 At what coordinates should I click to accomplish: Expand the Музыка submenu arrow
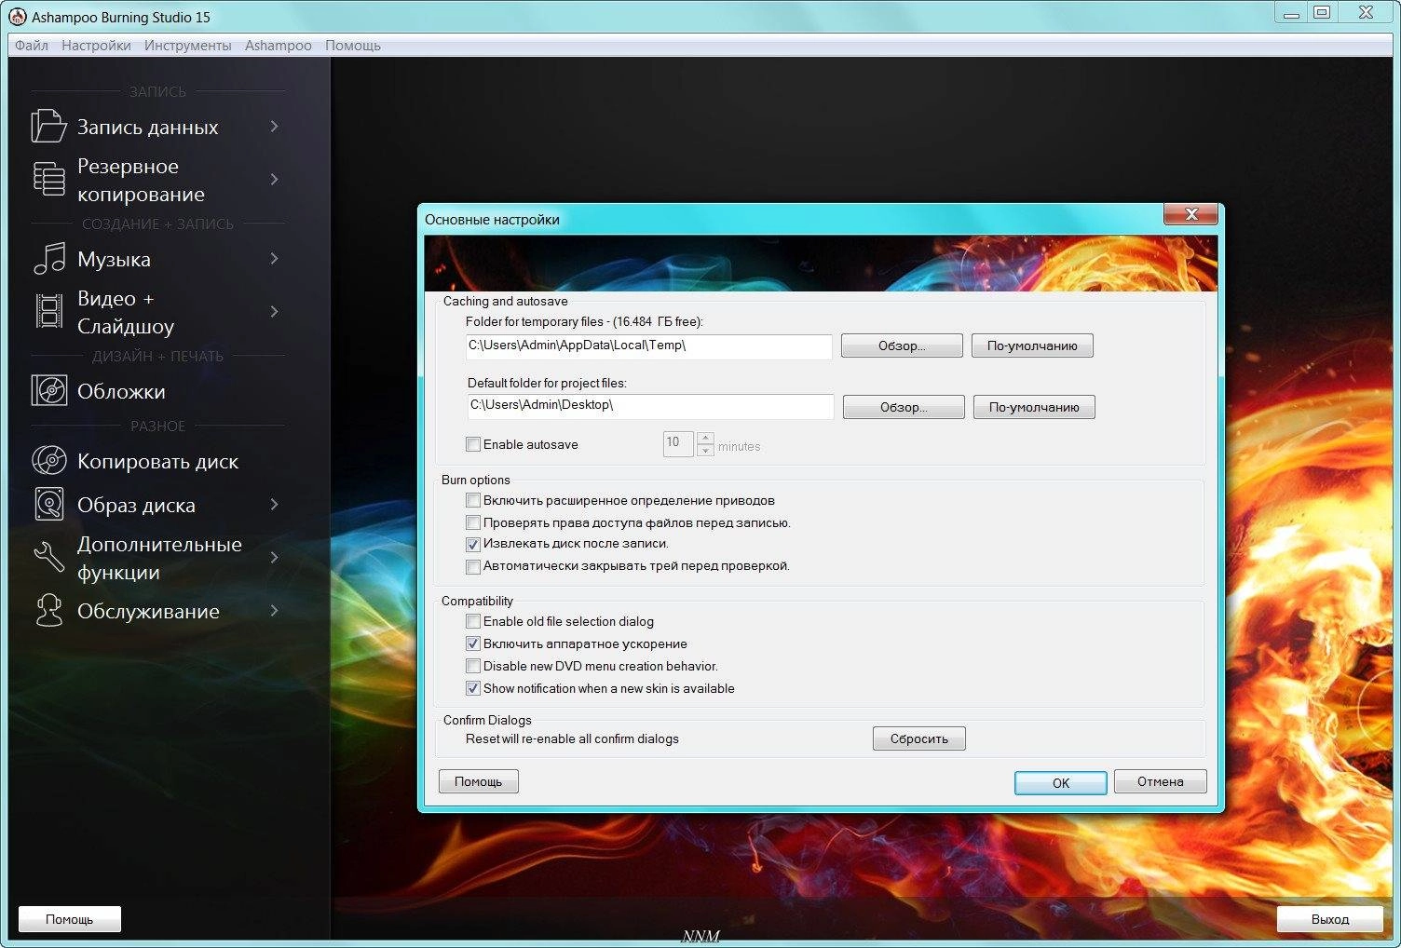coord(274,258)
